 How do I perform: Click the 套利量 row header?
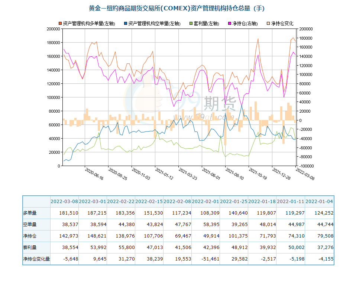pyautogui.click(x=30, y=248)
